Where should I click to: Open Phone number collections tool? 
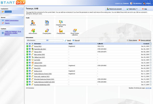75,32
